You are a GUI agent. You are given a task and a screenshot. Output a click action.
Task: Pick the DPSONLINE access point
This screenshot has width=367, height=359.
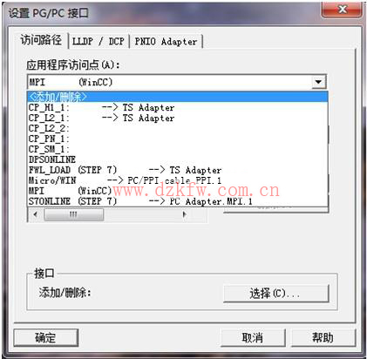point(178,159)
